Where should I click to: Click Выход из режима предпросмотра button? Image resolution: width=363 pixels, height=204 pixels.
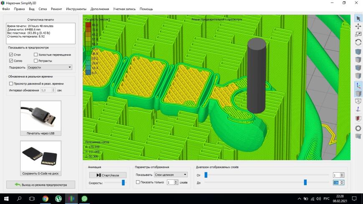41,185
